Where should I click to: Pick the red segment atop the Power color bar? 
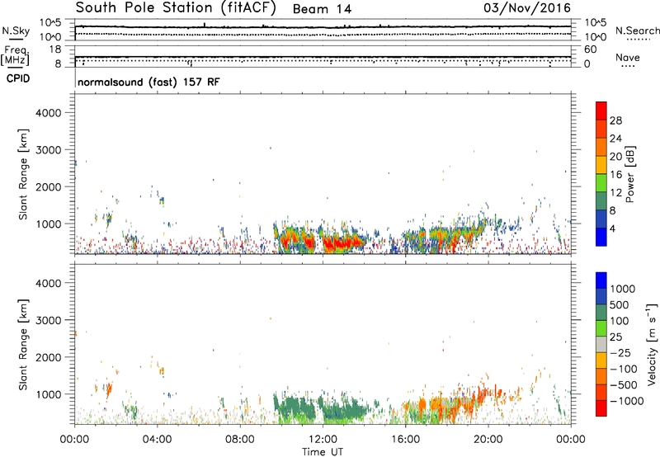601,111
